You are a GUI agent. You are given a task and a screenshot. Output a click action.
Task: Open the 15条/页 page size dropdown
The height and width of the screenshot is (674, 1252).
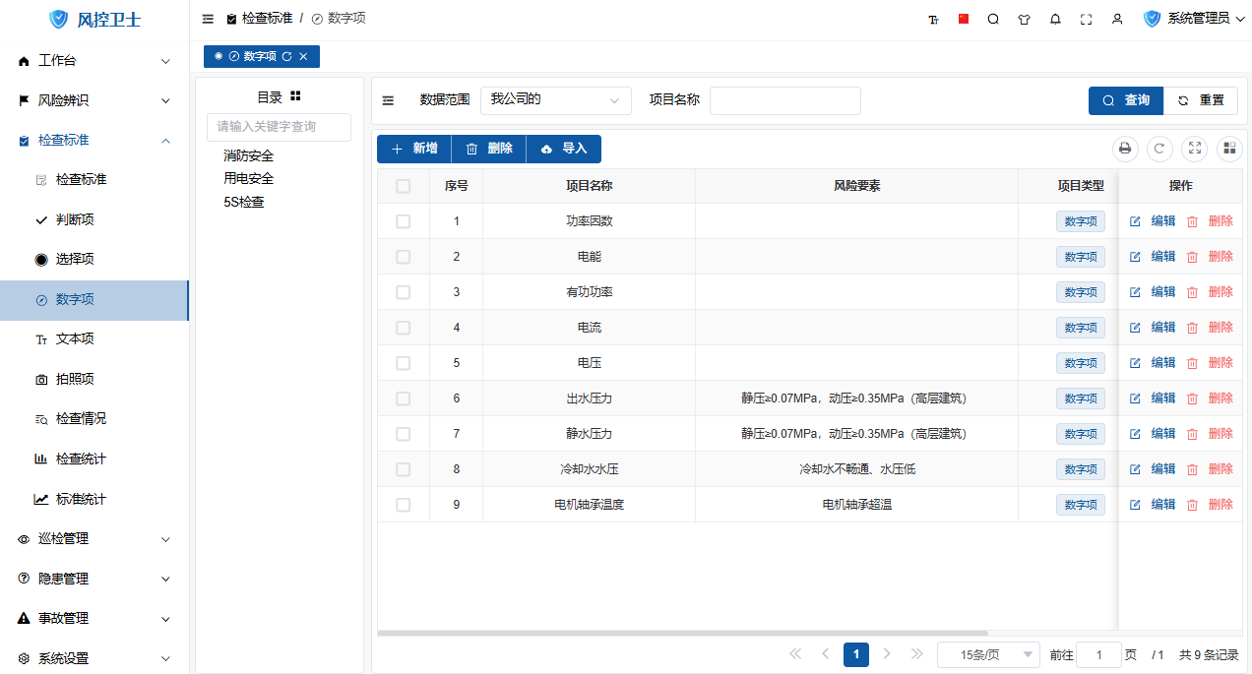coord(988,654)
